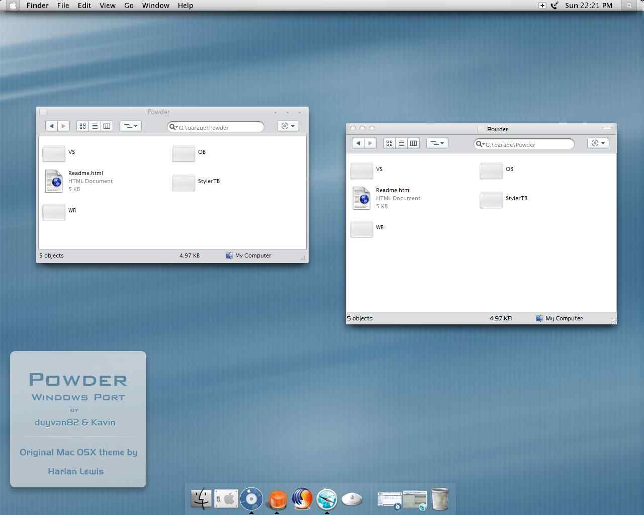Click "5 objects" in larger window's status bar
The width and height of the screenshot is (644, 515).
(360, 318)
